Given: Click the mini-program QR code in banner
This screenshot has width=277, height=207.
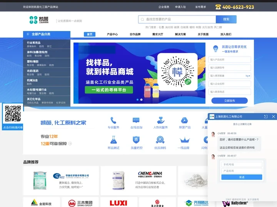Looking at the screenshot, I should coord(177,72).
